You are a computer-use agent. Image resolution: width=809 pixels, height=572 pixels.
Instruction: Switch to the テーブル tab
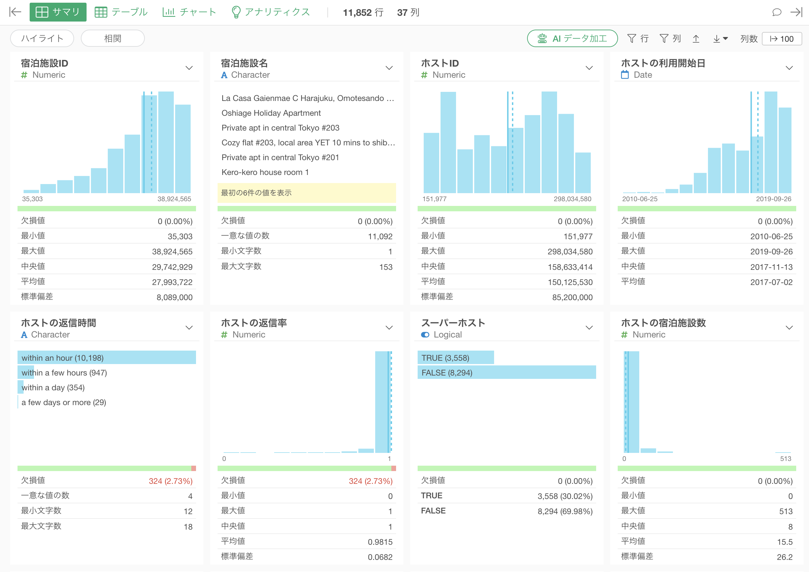pos(121,12)
